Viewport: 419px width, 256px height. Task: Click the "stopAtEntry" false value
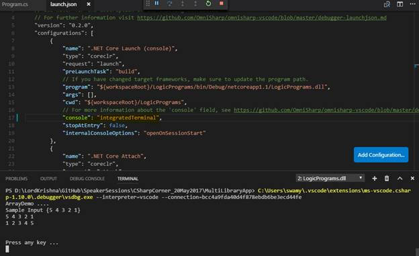117,126
